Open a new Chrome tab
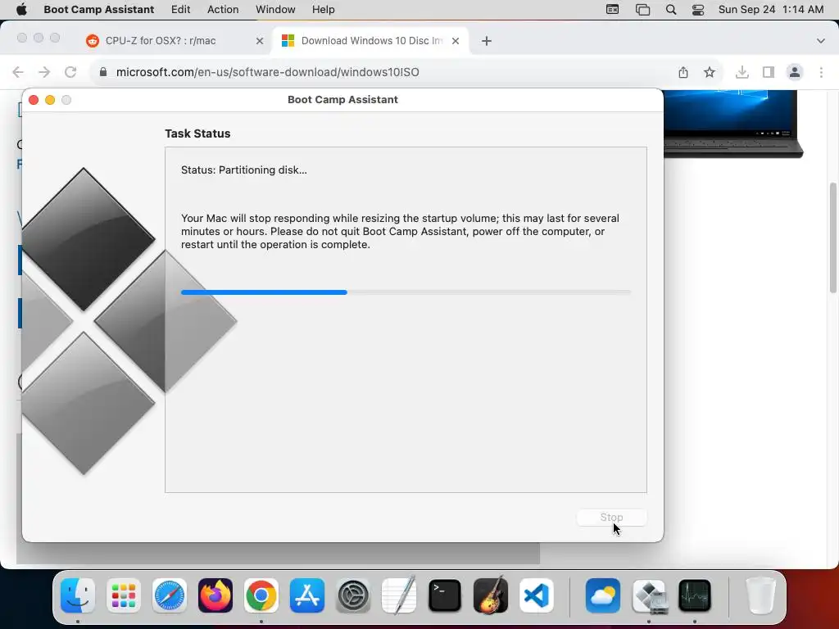This screenshot has width=839, height=629. [x=487, y=41]
